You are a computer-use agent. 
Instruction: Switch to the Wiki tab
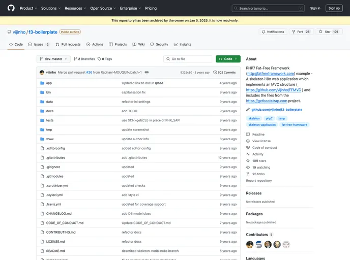[138, 44]
